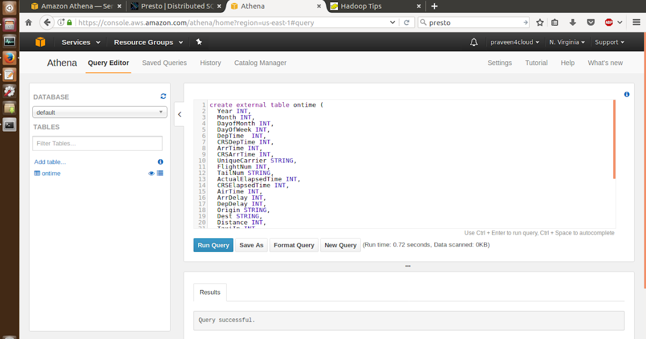
Task: Open the N. Virginia region dropdown
Action: (567, 41)
